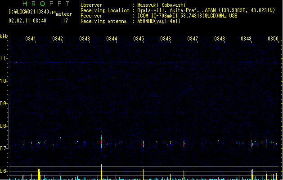The image size is (283, 180).
Task: Click the 'Receiving Location' label
Action: [x=105, y=10]
